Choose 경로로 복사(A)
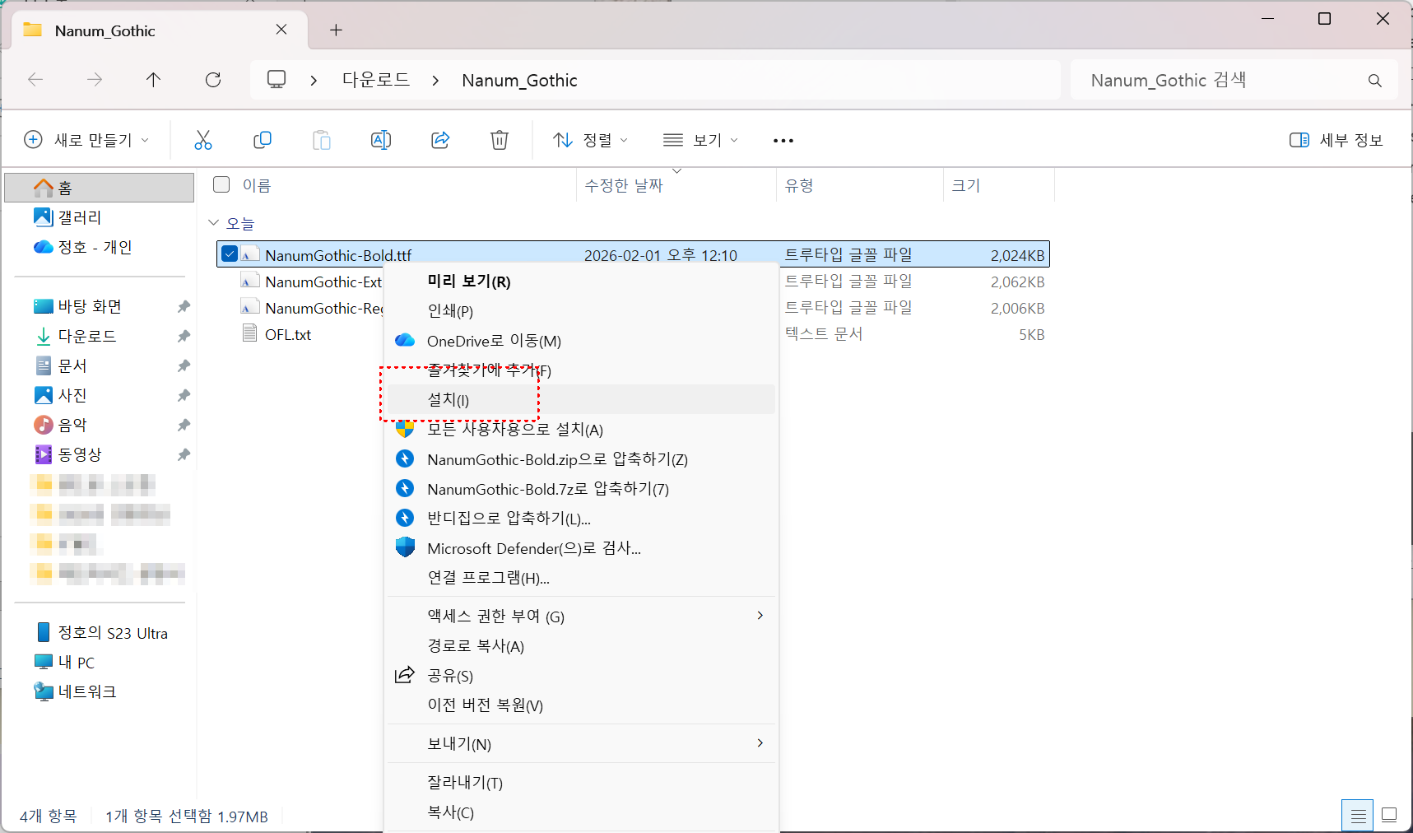Screen dimensions: 1413x833 point(581,645)
